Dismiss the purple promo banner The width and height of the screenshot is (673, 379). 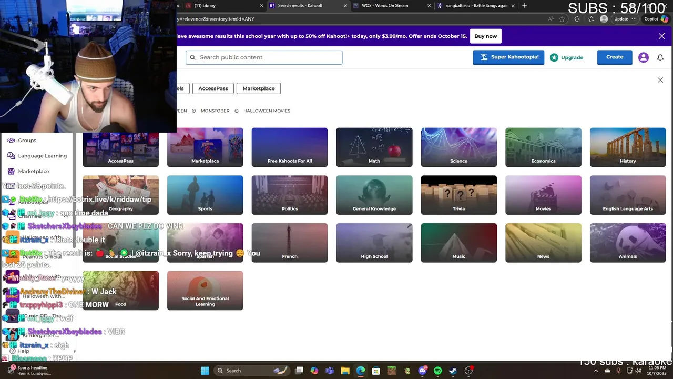661,36
